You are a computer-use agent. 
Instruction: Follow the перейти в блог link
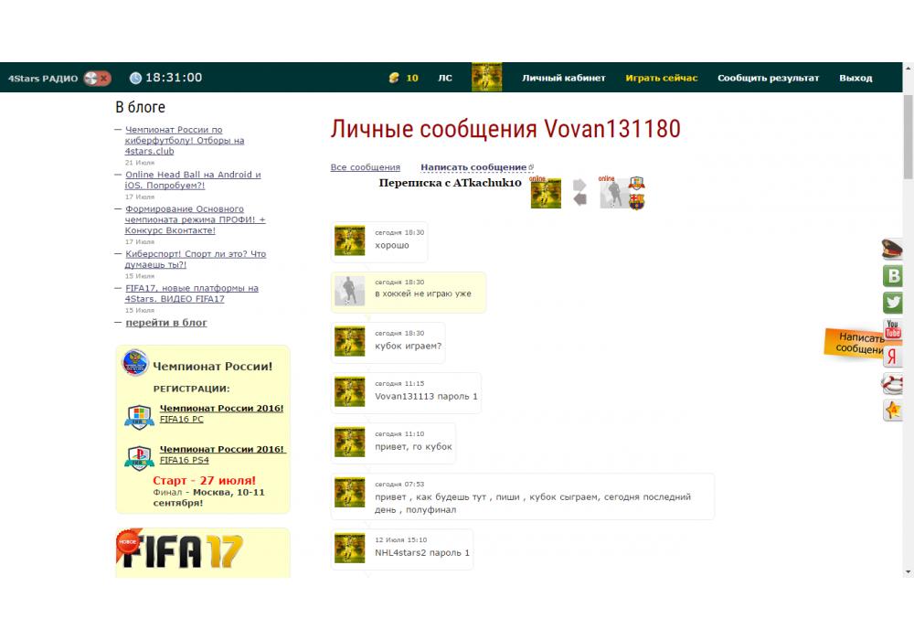pos(166,323)
